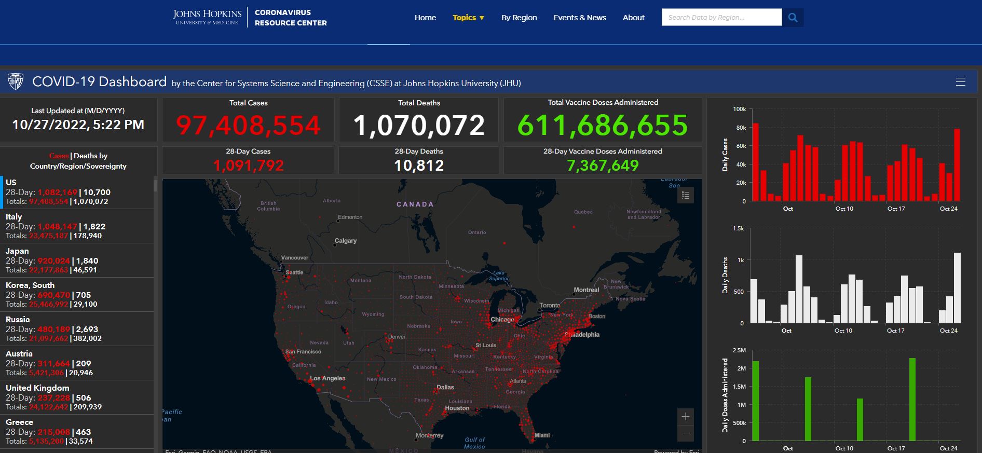Click the Search Data by Region field
The image size is (982, 453).
(x=721, y=17)
